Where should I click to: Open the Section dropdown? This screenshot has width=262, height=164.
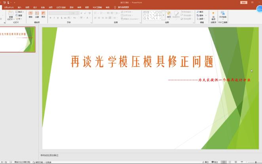[19, 19]
